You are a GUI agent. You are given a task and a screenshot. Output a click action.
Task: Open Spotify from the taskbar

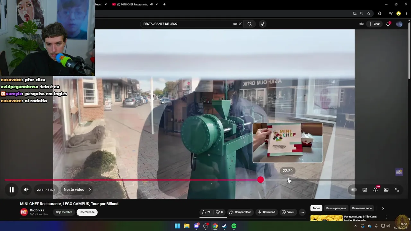tap(234, 226)
